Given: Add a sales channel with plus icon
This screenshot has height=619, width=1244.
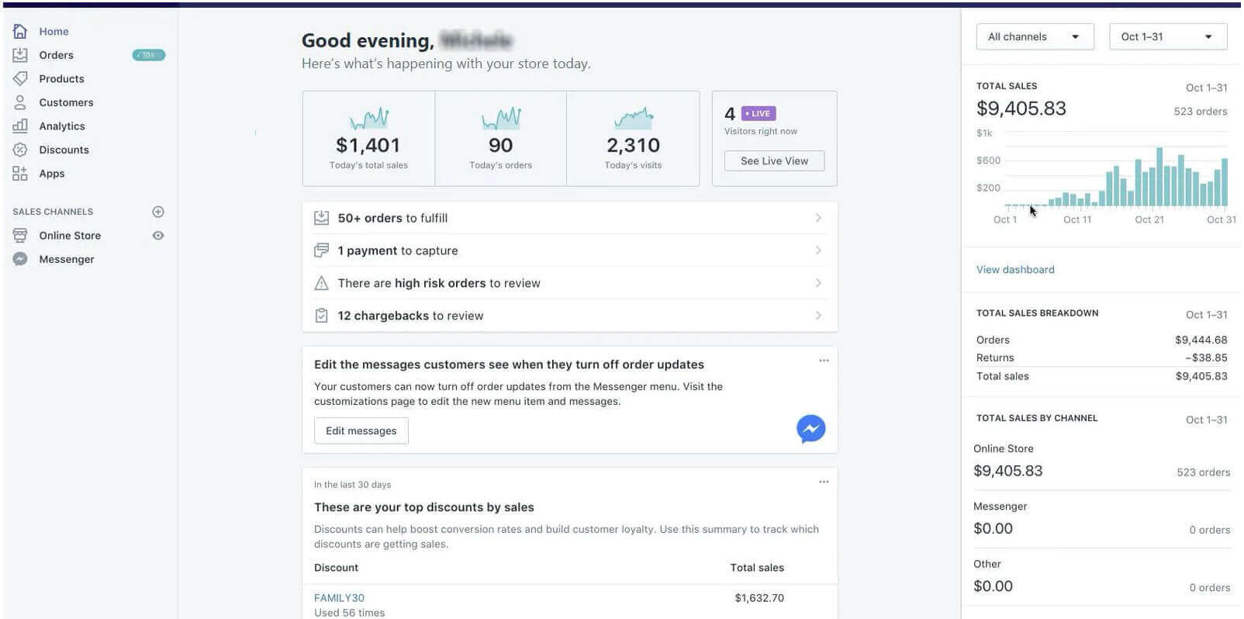Looking at the screenshot, I should click(158, 212).
